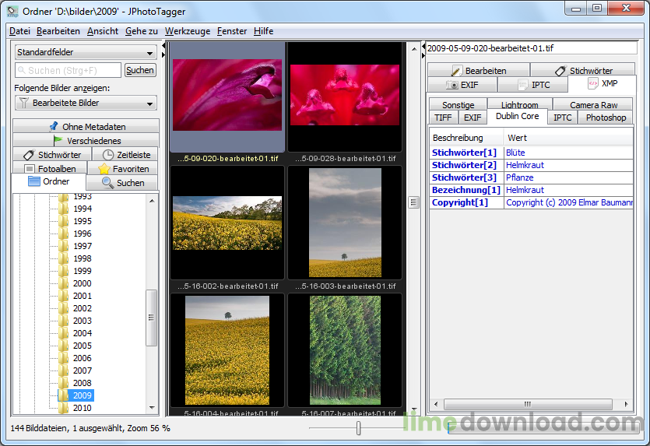The width and height of the screenshot is (650, 446).
Task: Click the green flag icon on Verschiedenes
Action: point(58,141)
